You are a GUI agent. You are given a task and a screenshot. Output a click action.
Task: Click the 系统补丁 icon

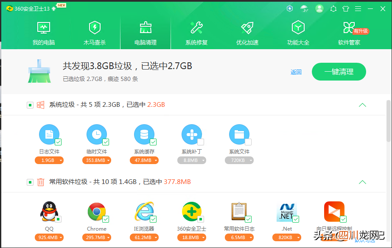click(192, 134)
